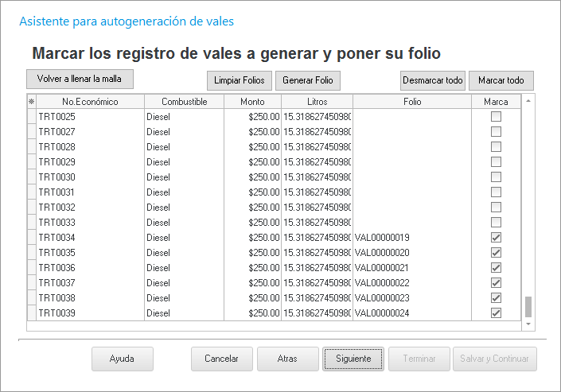The height and width of the screenshot is (392, 561).
Task: Click the Folio column header
Action: (x=412, y=102)
